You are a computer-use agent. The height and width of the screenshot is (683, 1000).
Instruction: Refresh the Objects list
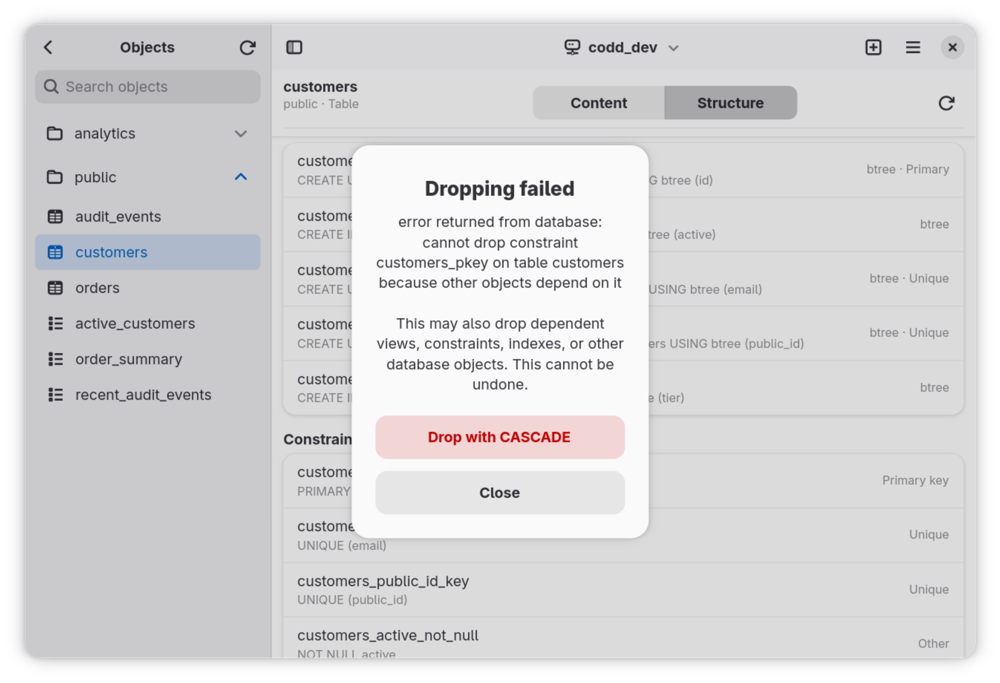pyautogui.click(x=247, y=48)
